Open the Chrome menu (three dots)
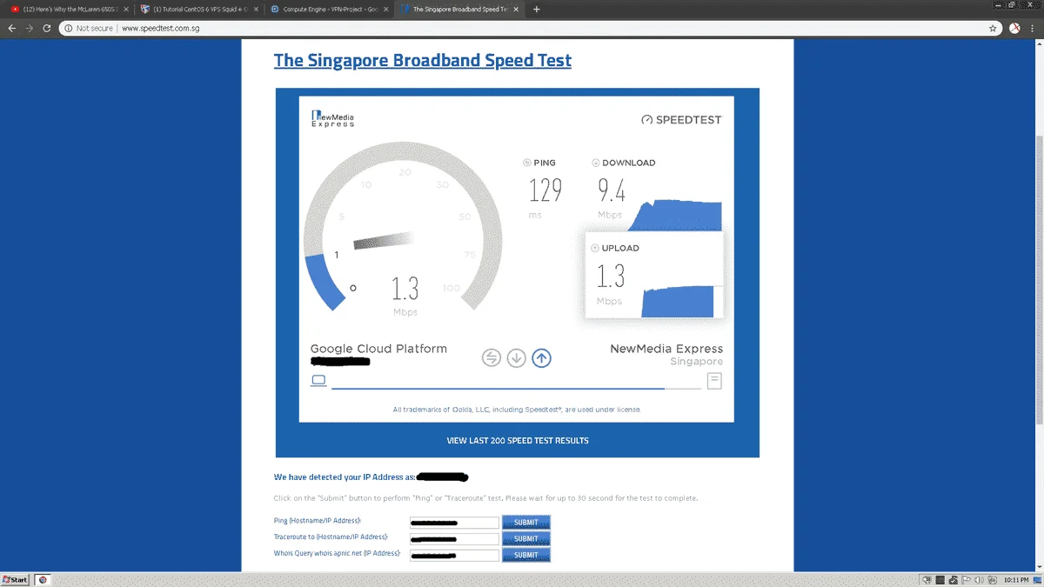Viewport: 1044px width, 587px height. pos(1034,28)
